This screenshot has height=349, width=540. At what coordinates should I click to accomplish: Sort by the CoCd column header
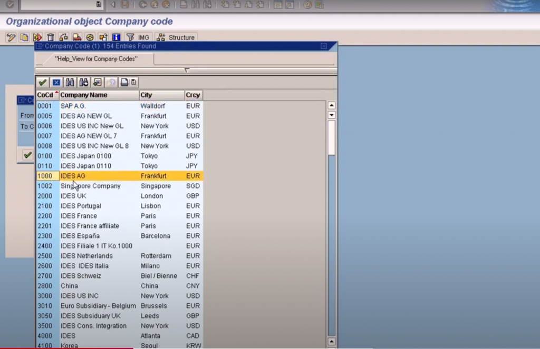pyautogui.click(x=47, y=95)
